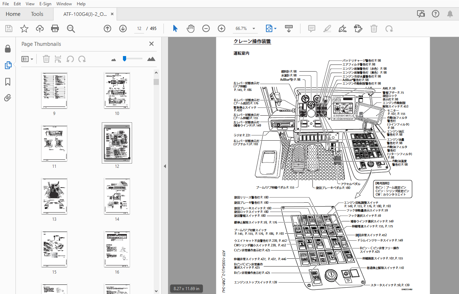
Task: Zoom out with the minus icon
Action: point(206,29)
